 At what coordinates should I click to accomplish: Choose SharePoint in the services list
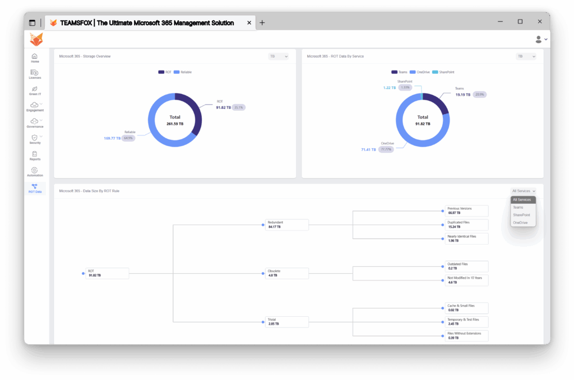(x=523, y=215)
